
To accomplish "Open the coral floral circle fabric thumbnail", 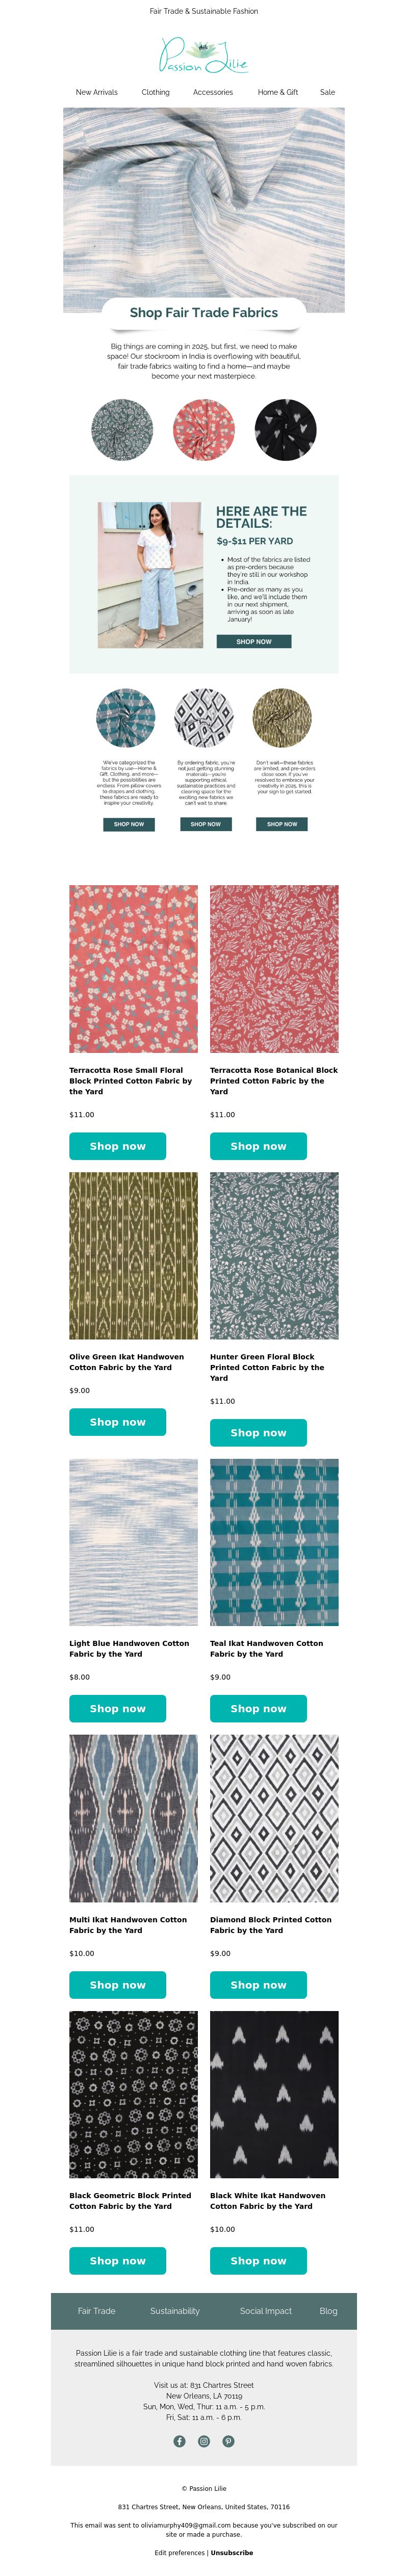I will click(204, 429).
